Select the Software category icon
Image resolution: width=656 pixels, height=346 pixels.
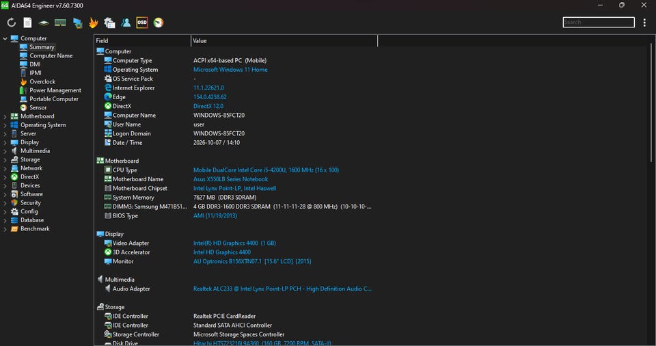pos(14,194)
